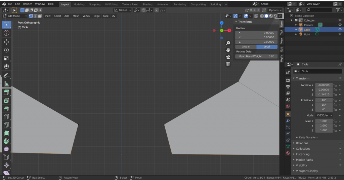The image size is (344, 180).
Task: Click the Rotation Y 15° field
Action: 324,105
